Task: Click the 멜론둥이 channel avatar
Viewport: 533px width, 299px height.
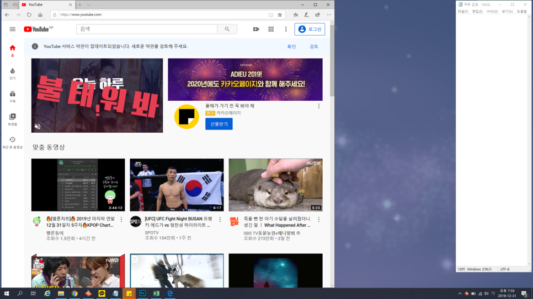Action: click(x=37, y=221)
